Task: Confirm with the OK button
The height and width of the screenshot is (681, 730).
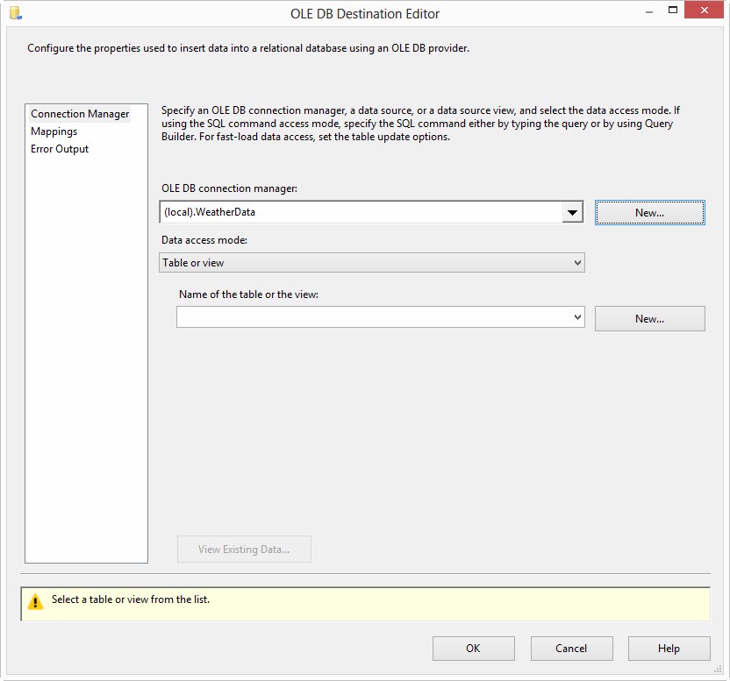Action: (x=473, y=649)
